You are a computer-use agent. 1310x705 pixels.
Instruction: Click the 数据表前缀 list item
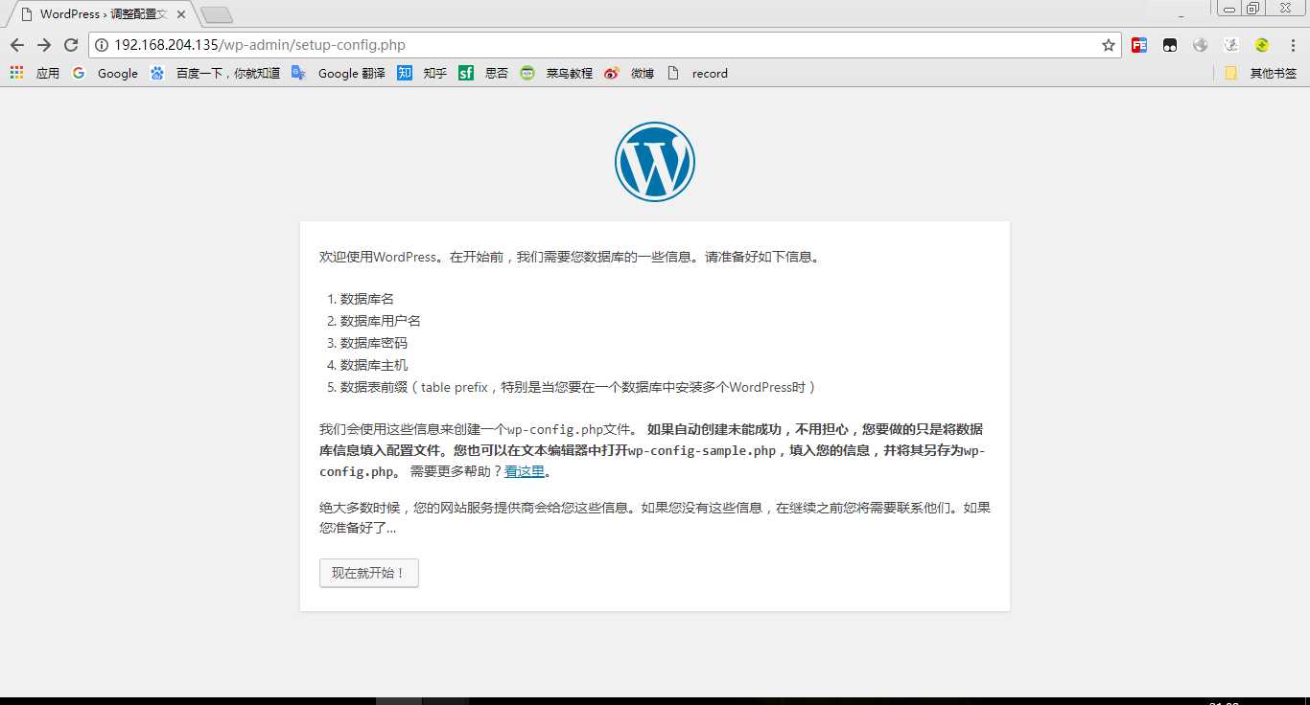pyautogui.click(x=578, y=387)
